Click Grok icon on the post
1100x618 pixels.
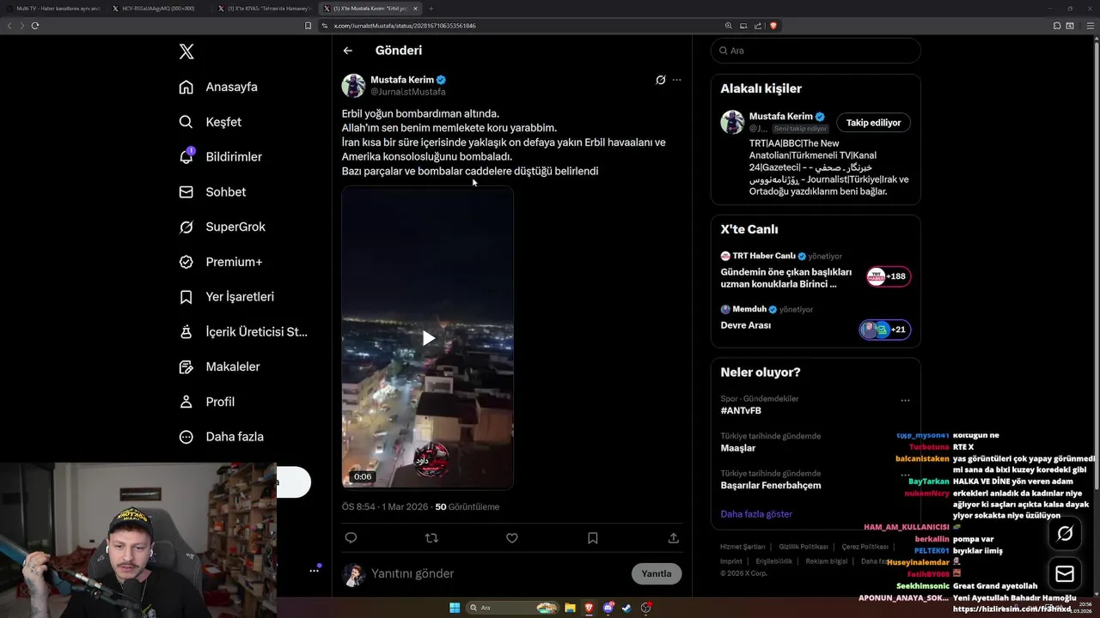pyautogui.click(x=660, y=80)
